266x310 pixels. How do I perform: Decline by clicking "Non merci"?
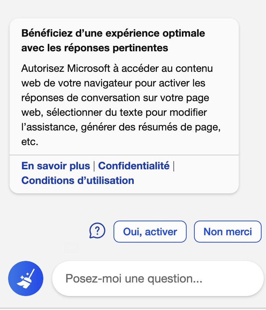click(x=227, y=232)
